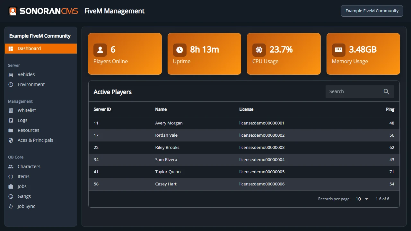This screenshot has height=231, width=411.
Task: Click the Whitelist icon in sidebar
Action: [11, 110]
